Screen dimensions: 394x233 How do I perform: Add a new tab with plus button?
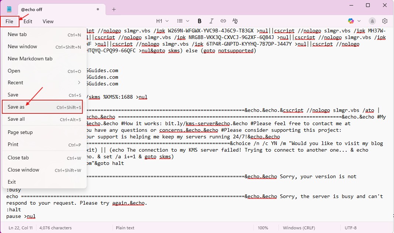114,9
